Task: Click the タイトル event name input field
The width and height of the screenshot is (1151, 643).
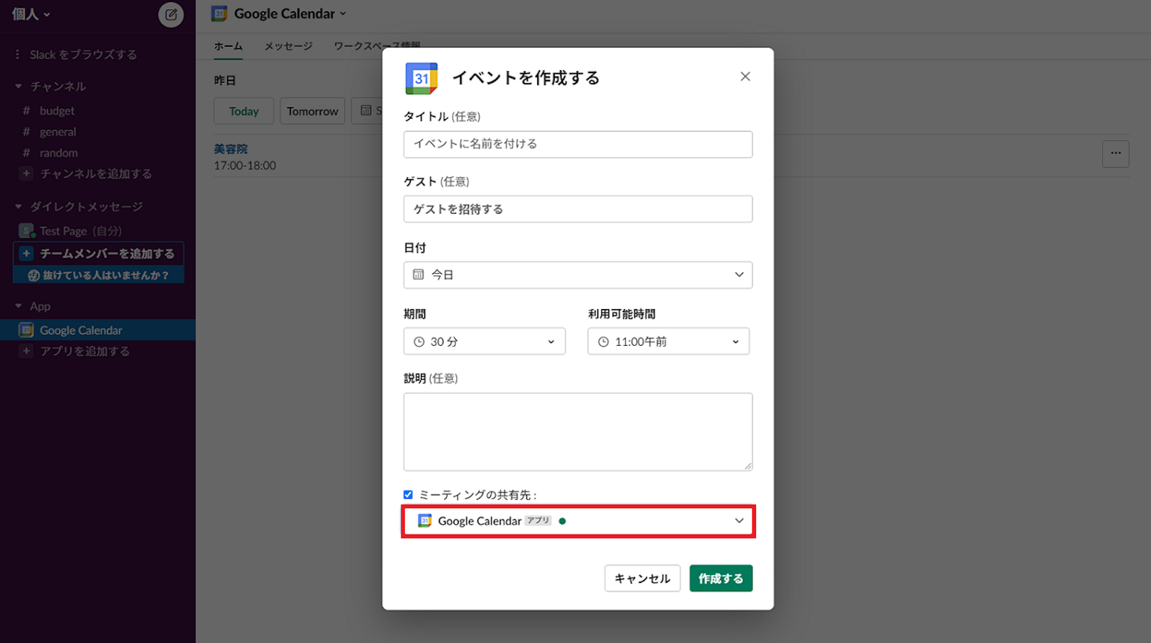Action: [578, 144]
